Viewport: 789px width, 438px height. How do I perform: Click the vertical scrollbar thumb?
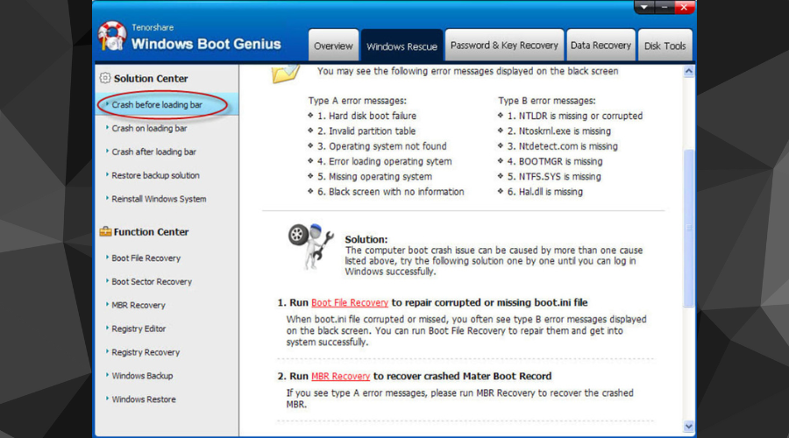click(x=688, y=228)
